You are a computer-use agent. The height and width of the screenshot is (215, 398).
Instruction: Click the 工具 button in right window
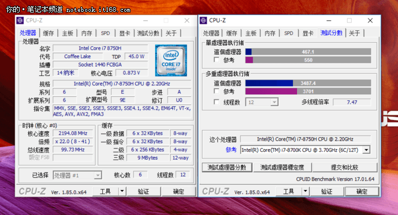point(289,191)
